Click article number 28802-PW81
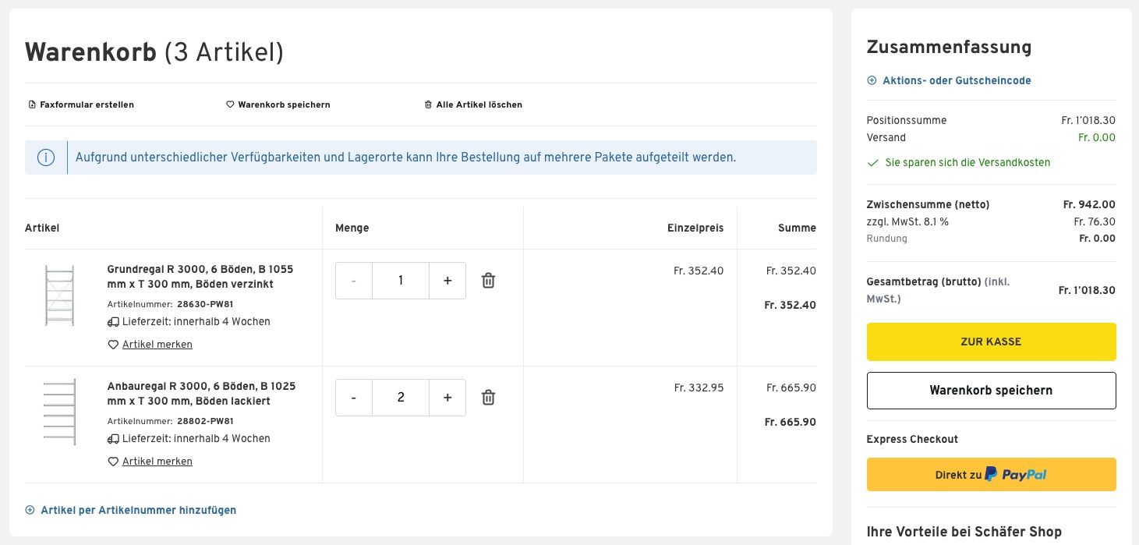 pos(205,421)
